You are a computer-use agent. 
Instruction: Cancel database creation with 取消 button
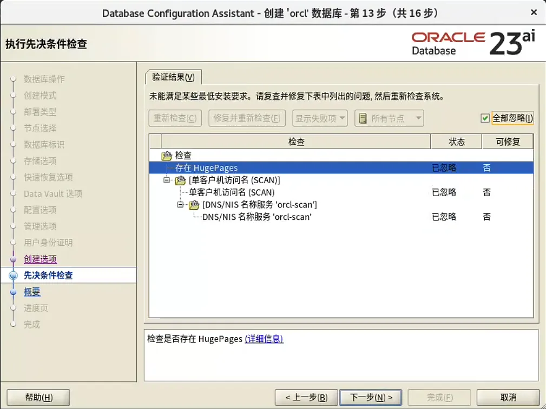508,397
